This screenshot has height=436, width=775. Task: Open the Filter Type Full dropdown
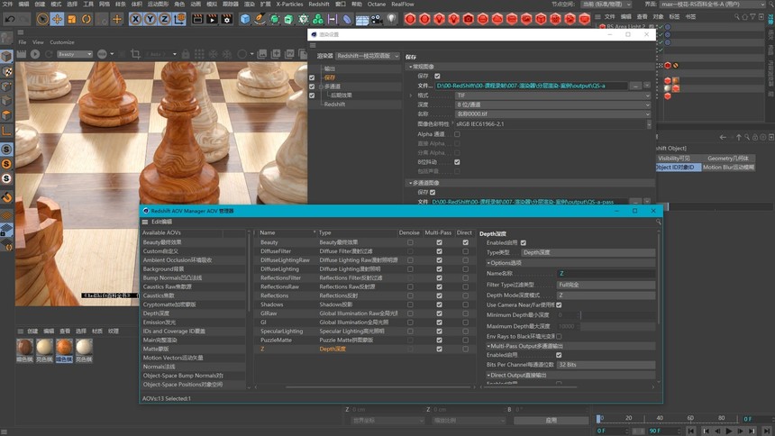[606, 285]
